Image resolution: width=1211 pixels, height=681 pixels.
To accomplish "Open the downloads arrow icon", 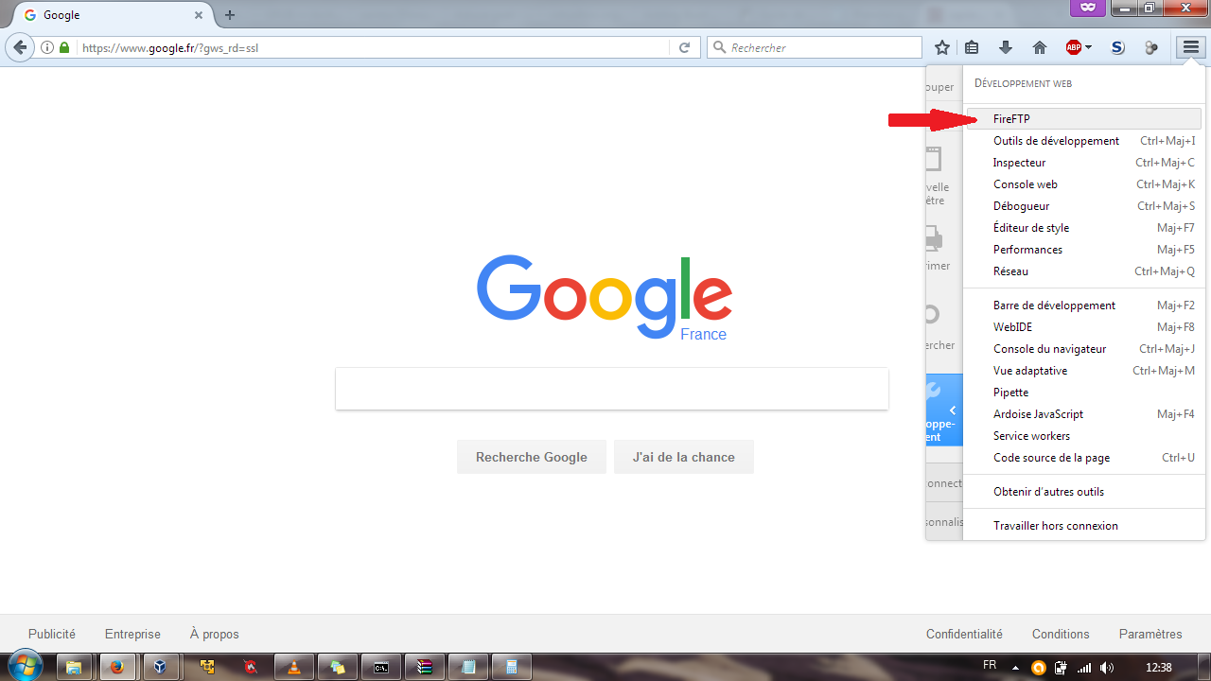I will coord(1005,47).
